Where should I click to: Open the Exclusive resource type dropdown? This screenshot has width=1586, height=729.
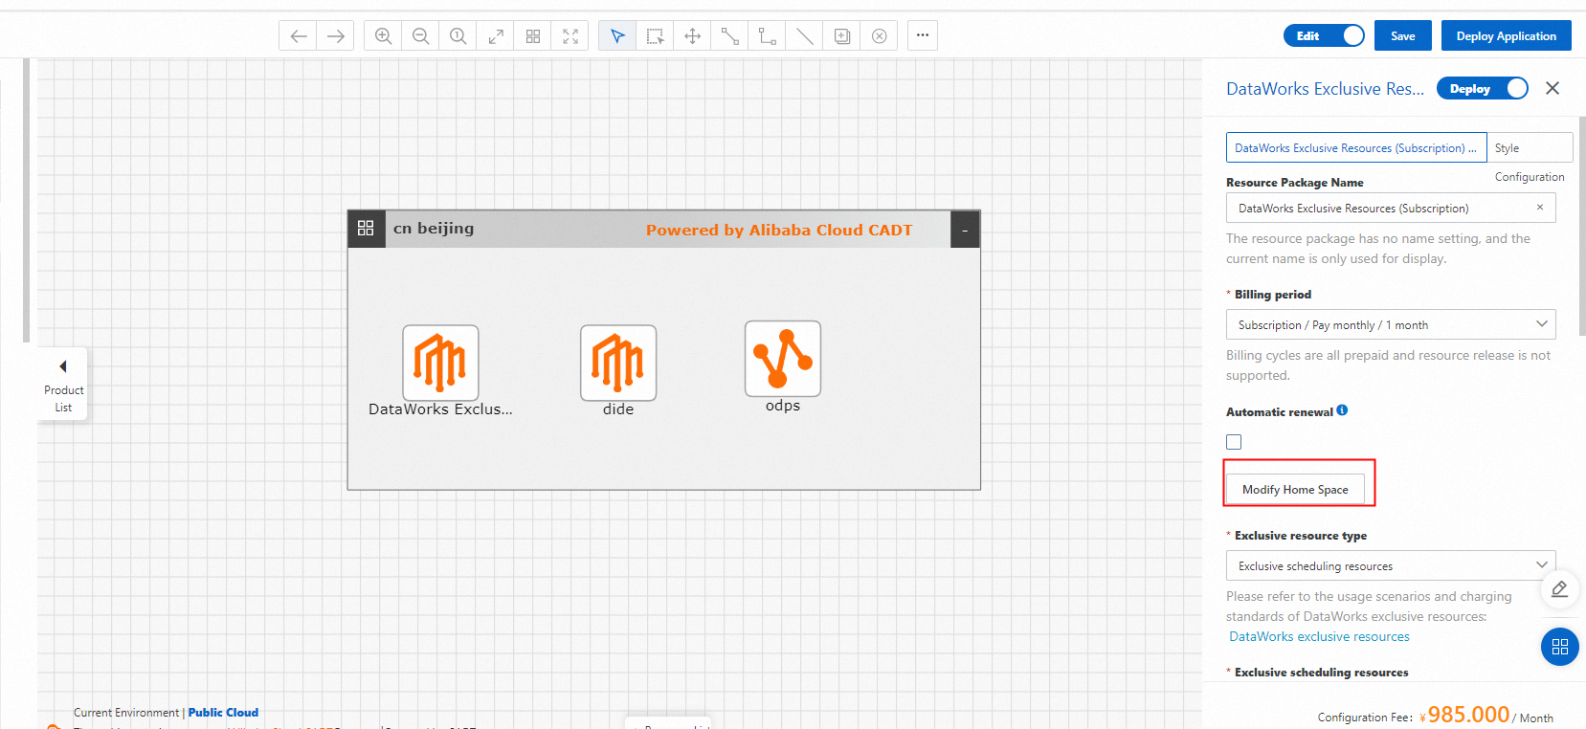coord(1391,565)
